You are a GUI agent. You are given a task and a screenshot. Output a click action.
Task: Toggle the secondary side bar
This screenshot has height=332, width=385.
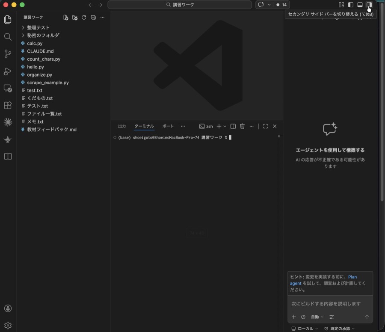click(369, 5)
